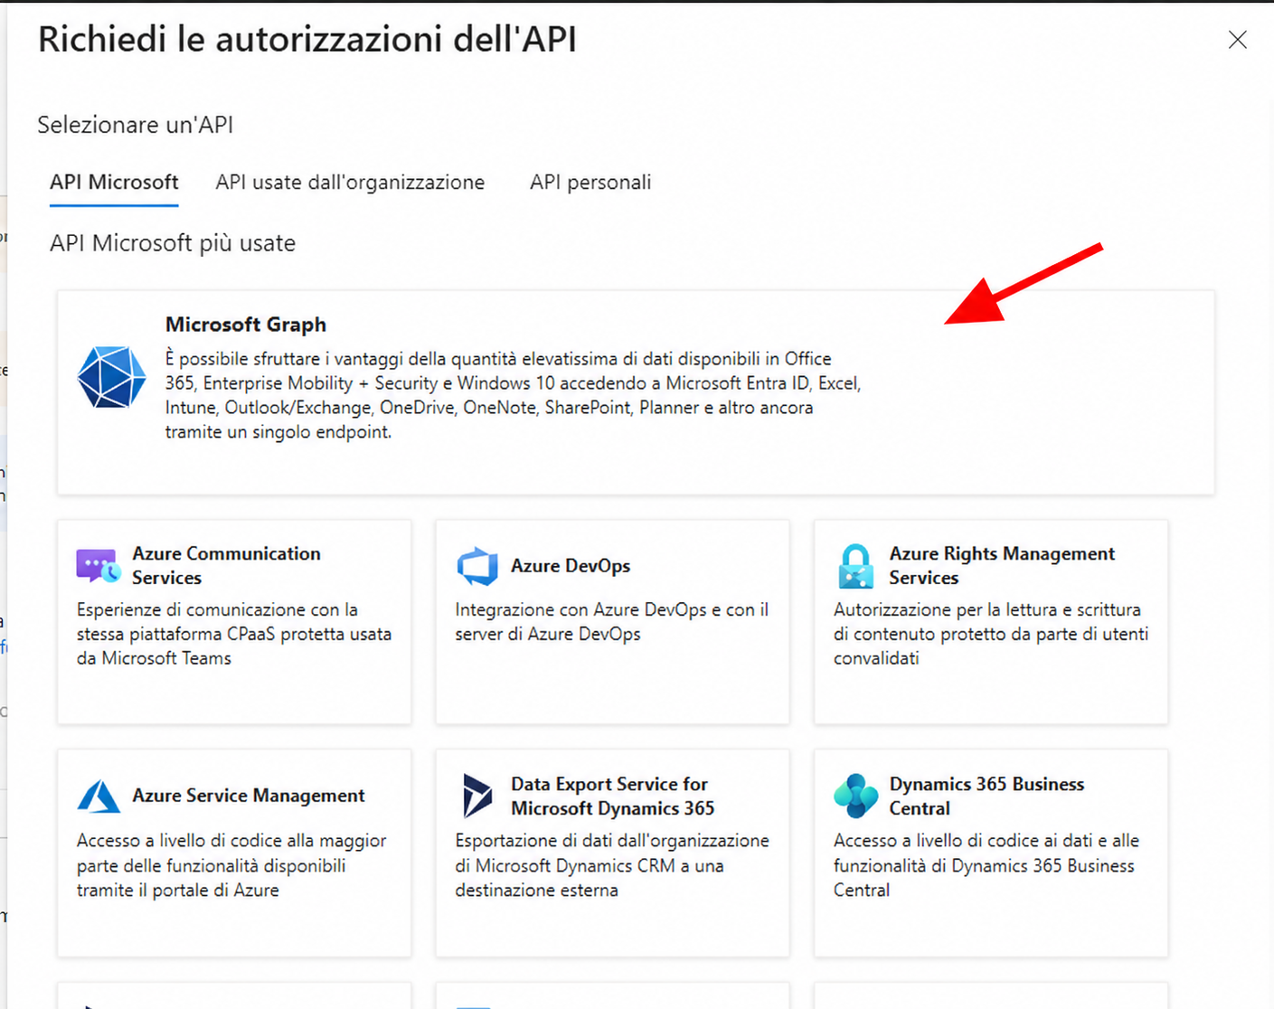This screenshot has height=1009, width=1274.
Task: Click the Microsoft Graph logo icon
Action: [x=111, y=377]
